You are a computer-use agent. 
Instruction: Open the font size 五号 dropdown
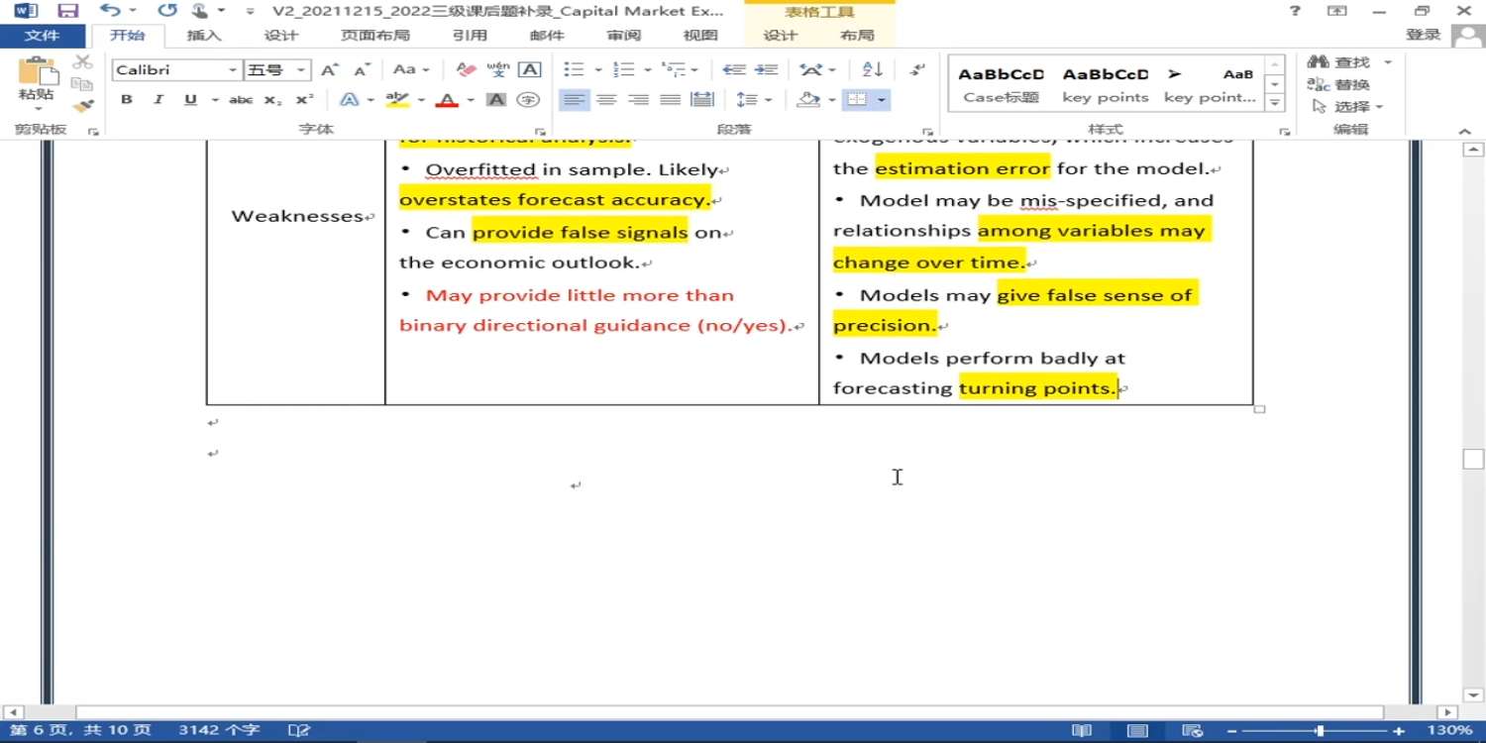301,70
